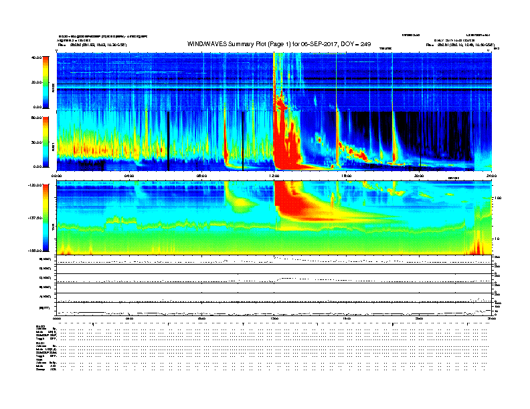Select the 30.00 label on RAD1 scale
This screenshot has height=409, width=530.
[x=36, y=142]
